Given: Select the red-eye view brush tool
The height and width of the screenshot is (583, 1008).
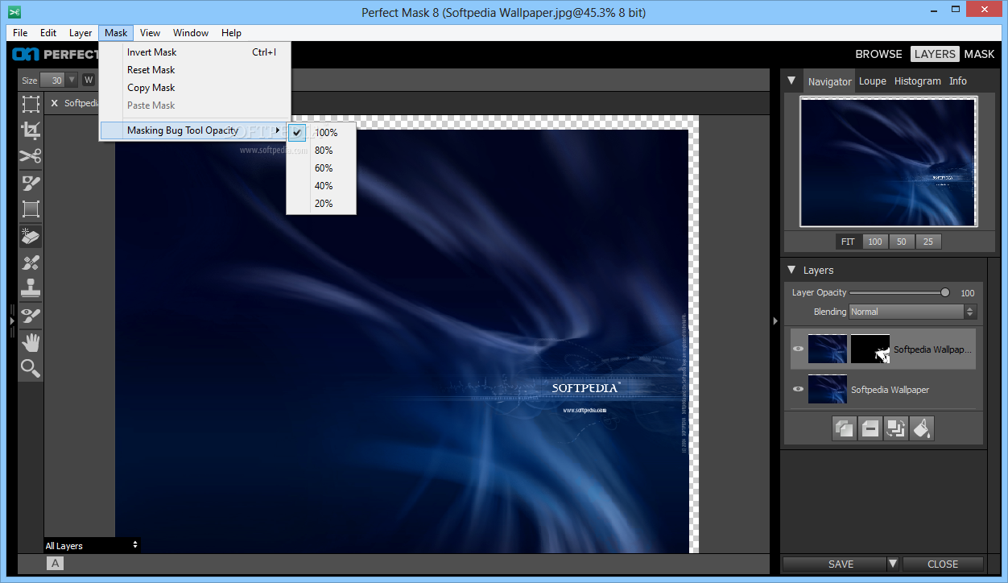Looking at the screenshot, I should click(x=31, y=315).
